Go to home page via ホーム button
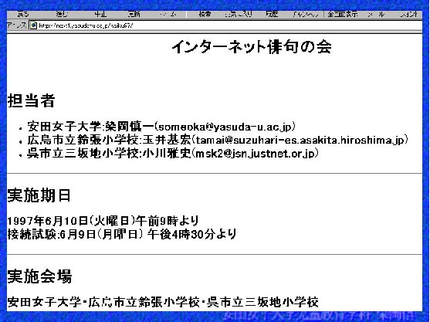Viewport: 430px width, 322px height. (x=168, y=14)
